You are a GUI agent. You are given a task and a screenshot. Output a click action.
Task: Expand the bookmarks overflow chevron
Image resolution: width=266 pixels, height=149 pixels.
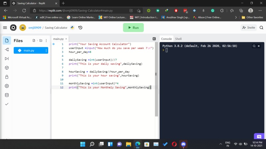pyautogui.click(x=236, y=17)
